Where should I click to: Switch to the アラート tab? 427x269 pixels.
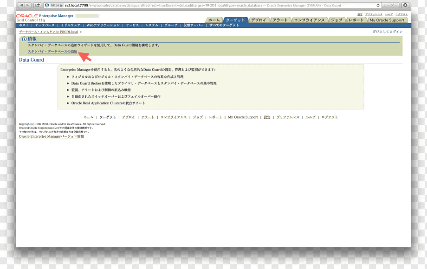[280, 20]
